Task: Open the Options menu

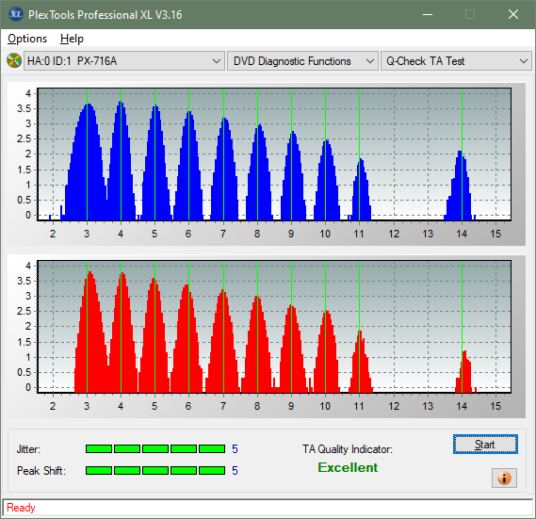Action: click(x=27, y=39)
